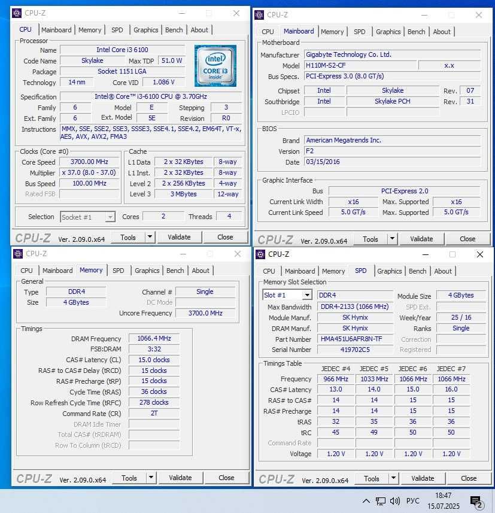Select Bus 'PCI-Express 2.0' graphic interface field

click(x=405, y=191)
